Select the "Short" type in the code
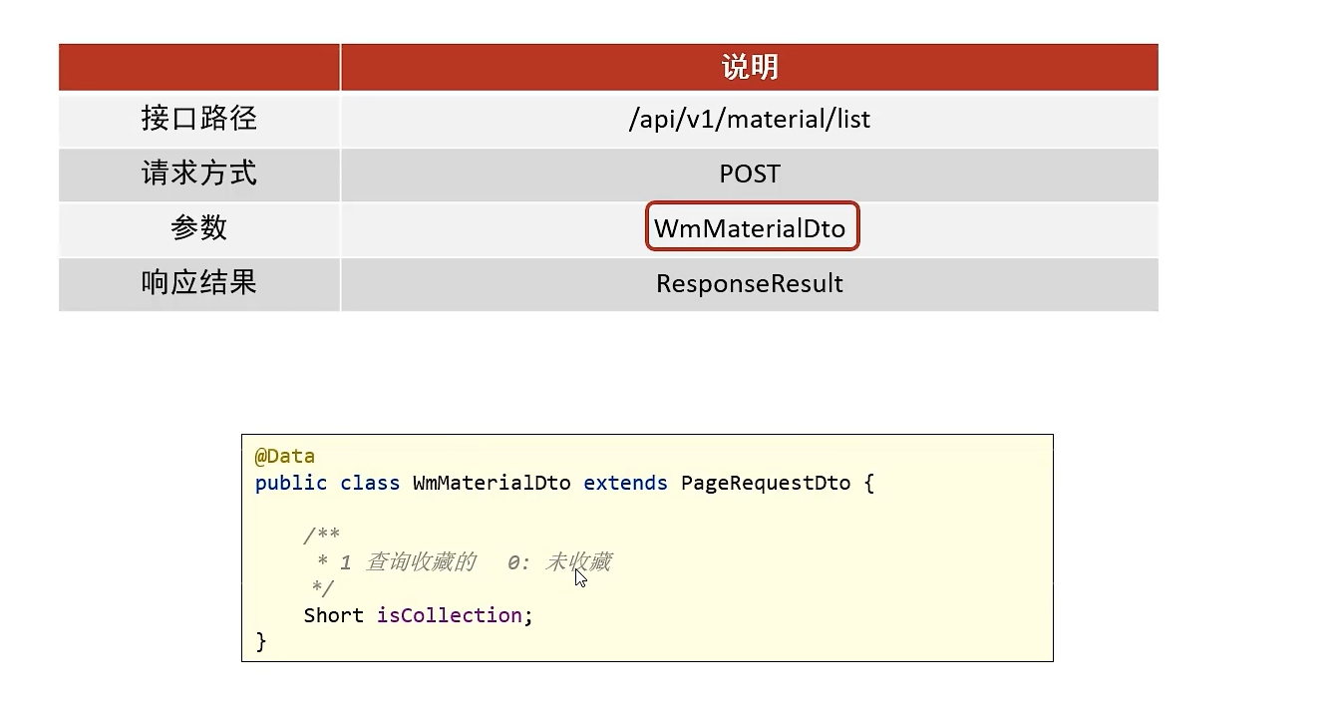Image resolution: width=1328 pixels, height=719 pixels. point(334,615)
